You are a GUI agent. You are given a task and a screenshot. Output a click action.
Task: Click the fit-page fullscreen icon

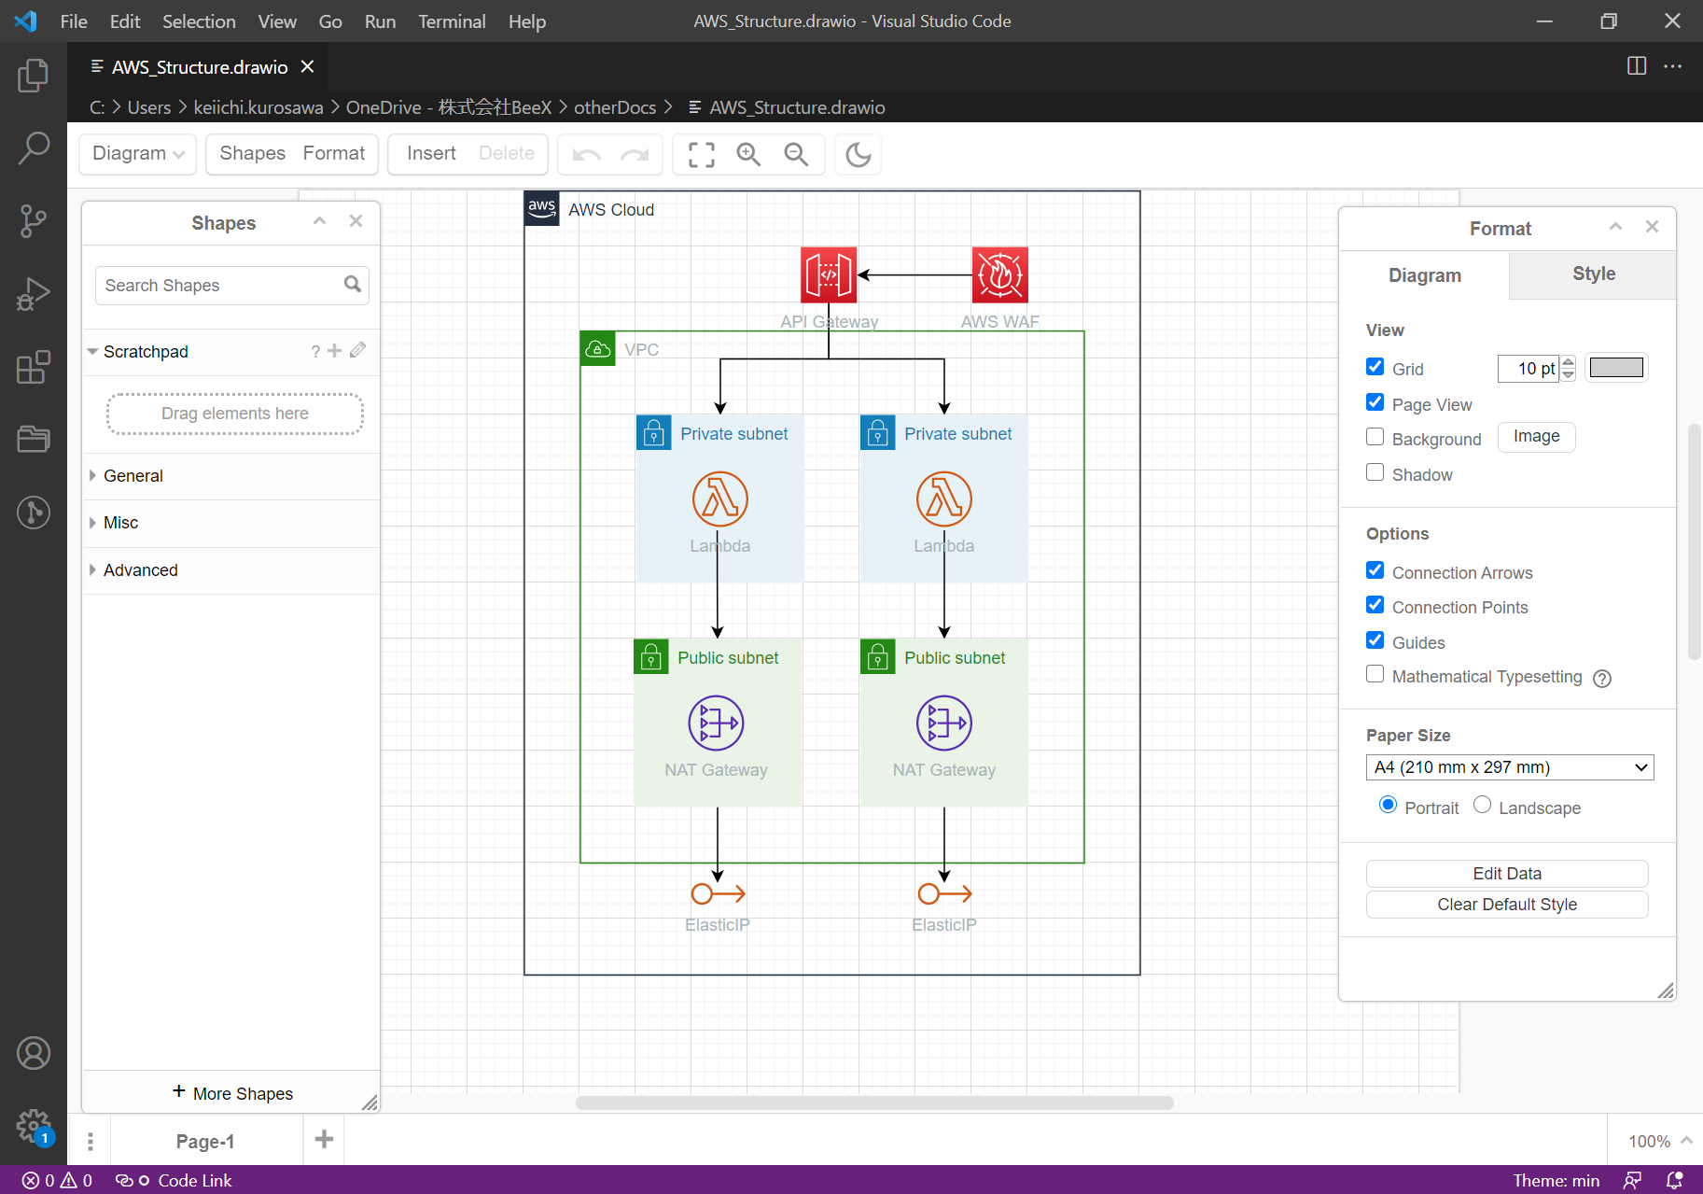click(699, 154)
